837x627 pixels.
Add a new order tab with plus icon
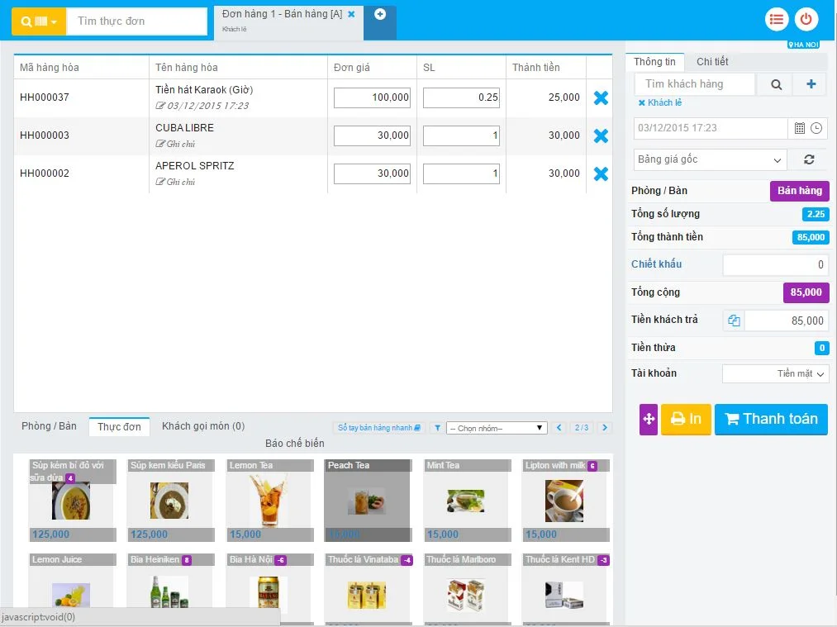coord(379,14)
